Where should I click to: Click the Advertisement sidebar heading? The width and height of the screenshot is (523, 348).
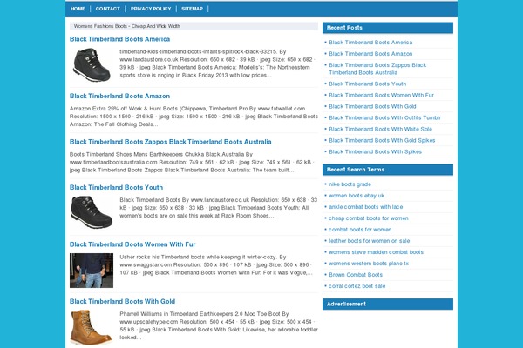click(x=388, y=304)
